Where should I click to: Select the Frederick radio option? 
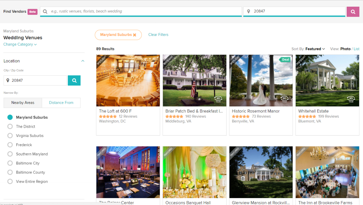pyautogui.click(x=10, y=145)
